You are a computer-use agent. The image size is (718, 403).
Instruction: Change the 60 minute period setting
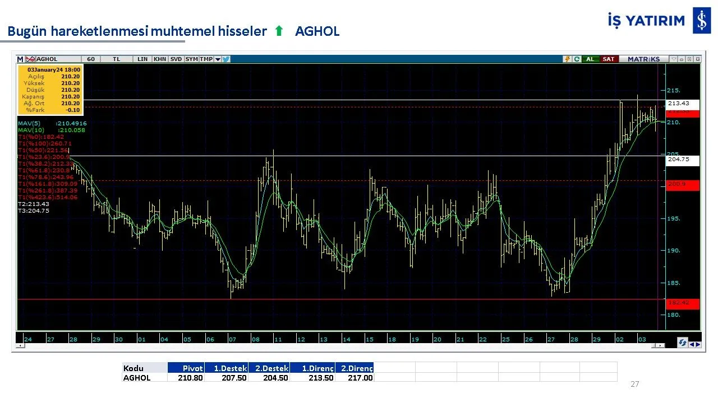(x=90, y=59)
